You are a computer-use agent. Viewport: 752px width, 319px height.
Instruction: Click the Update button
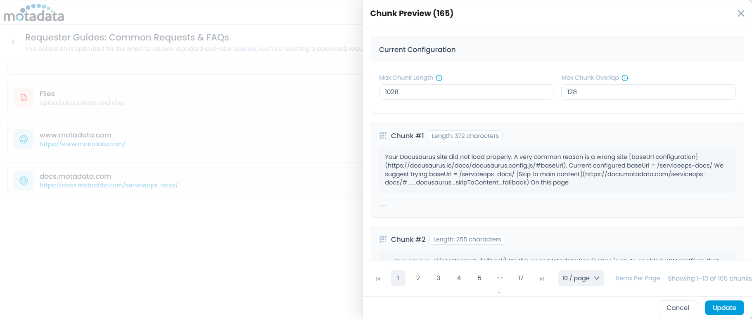(724, 308)
